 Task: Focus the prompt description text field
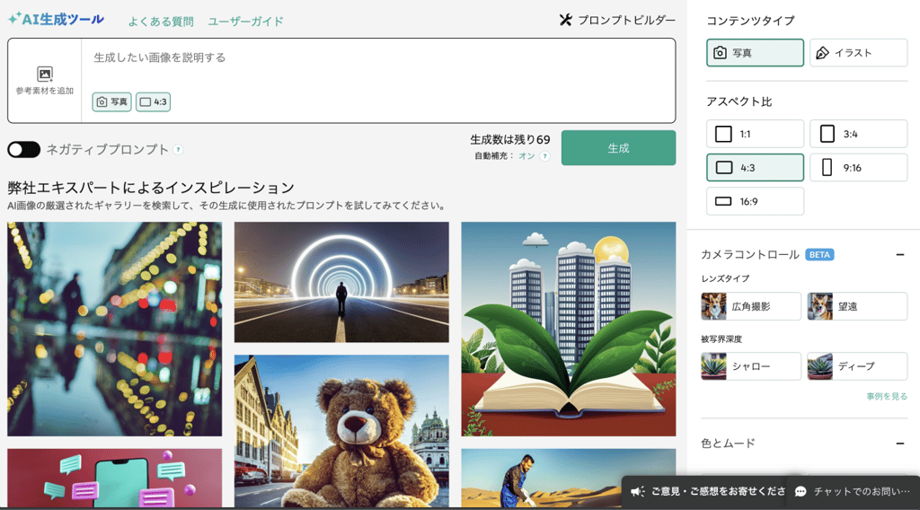click(378, 57)
